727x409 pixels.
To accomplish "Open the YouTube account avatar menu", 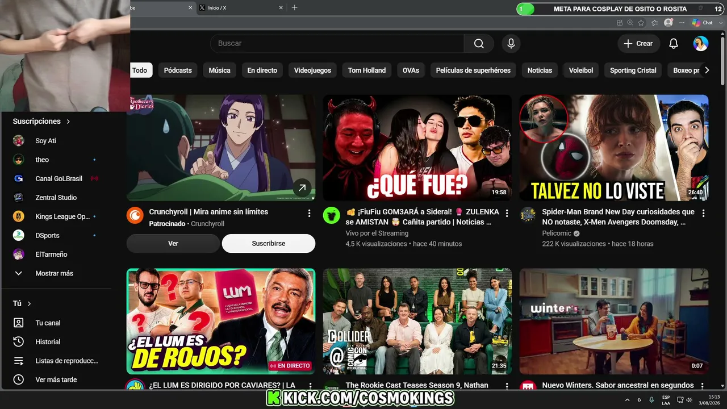I will click(701, 44).
